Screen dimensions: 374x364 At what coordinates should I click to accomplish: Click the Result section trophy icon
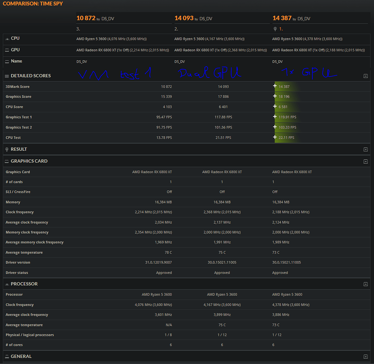[x=7, y=150]
